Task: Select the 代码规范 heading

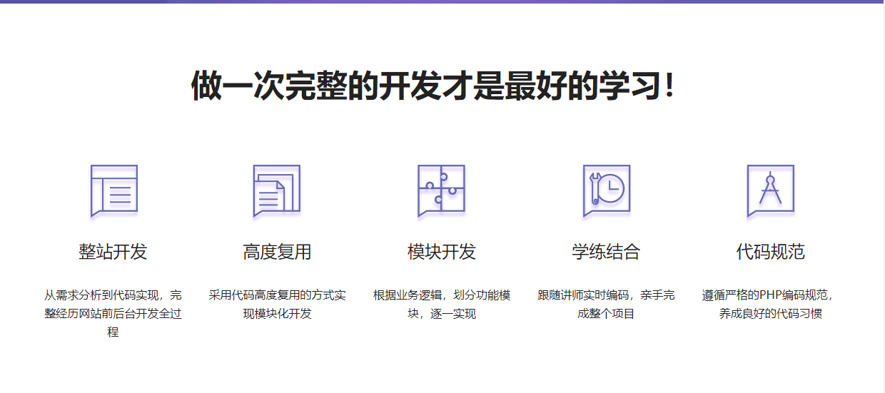Action: pyautogui.click(x=770, y=252)
